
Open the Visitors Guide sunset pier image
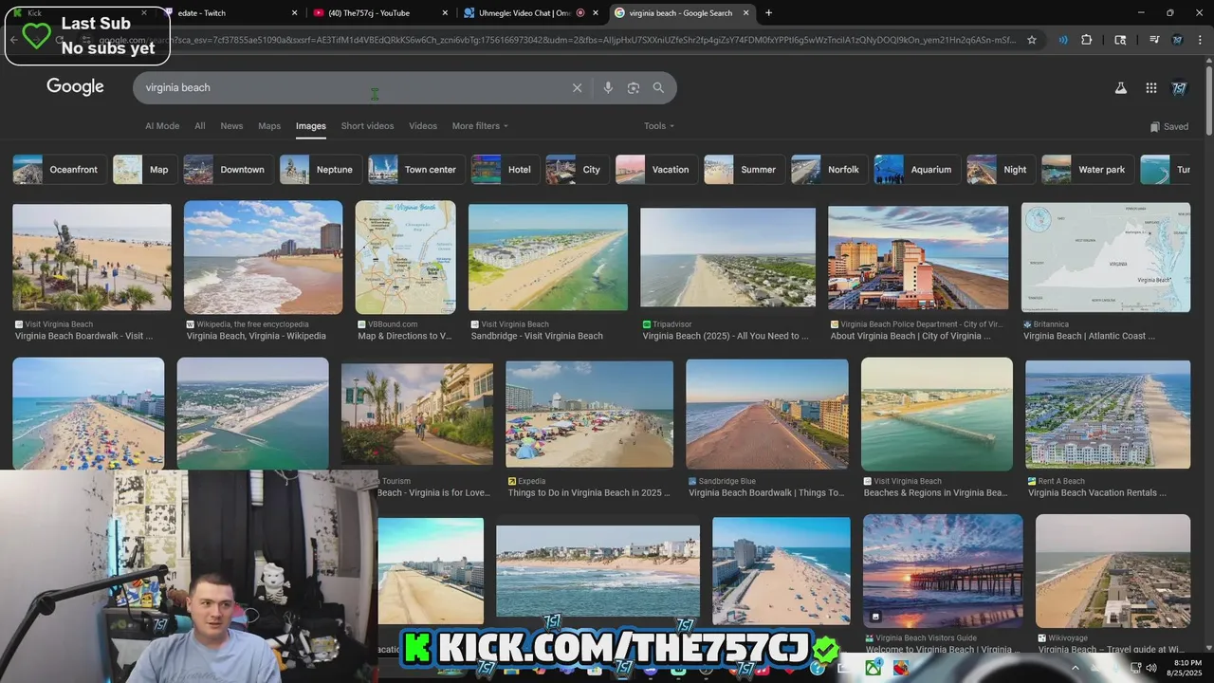click(x=943, y=570)
